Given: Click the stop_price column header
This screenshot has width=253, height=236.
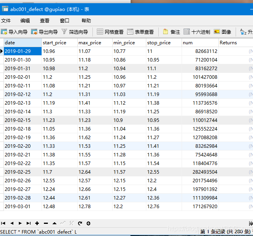Looking at the screenshot, I should pyautogui.click(x=164, y=43).
